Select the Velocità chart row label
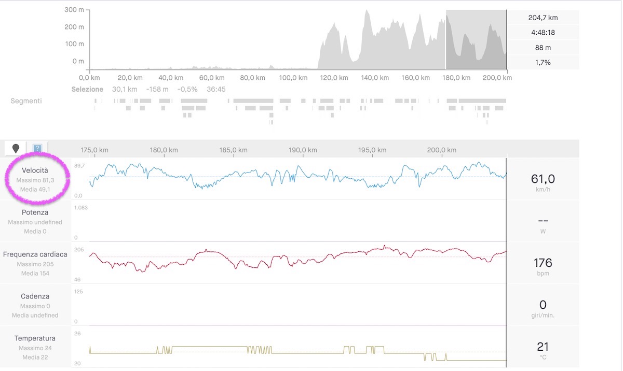 pos(35,170)
